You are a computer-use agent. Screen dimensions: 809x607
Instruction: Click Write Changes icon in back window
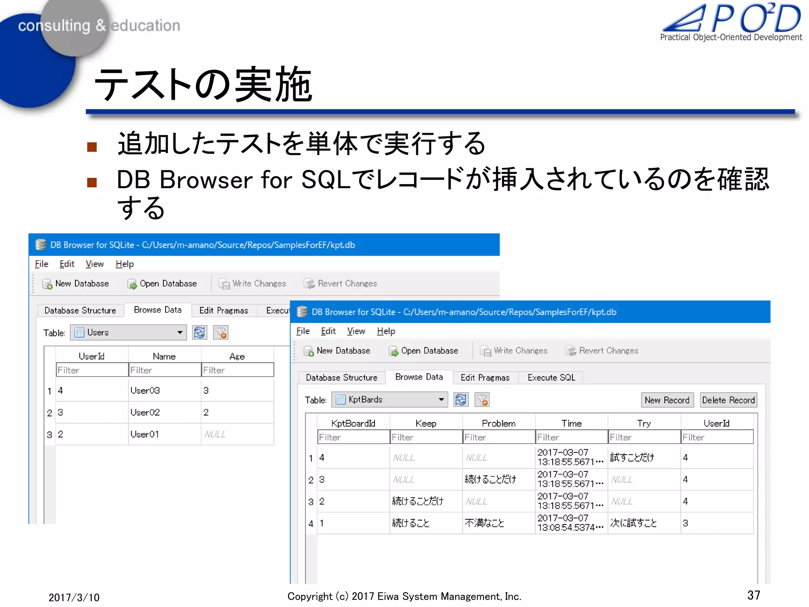224,284
